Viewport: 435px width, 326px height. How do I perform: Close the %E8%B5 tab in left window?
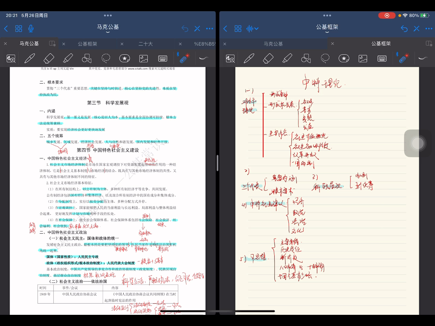pos(180,44)
